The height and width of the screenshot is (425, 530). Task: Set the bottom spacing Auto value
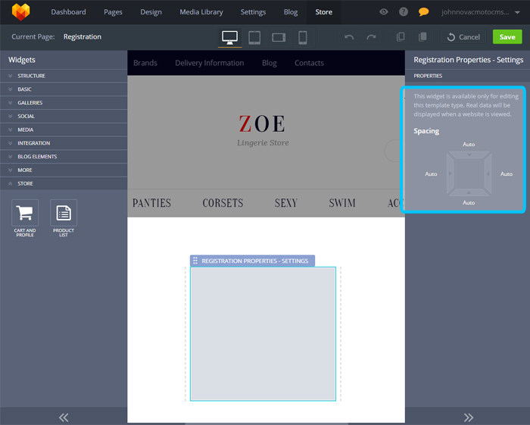469,203
